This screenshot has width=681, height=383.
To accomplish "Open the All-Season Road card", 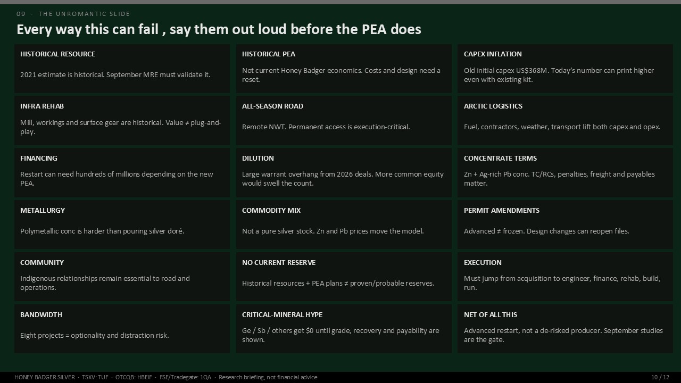I will 344,121.
